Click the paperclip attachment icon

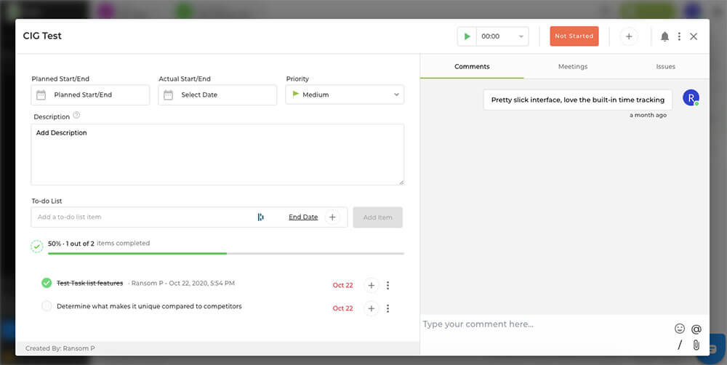pyautogui.click(x=696, y=345)
